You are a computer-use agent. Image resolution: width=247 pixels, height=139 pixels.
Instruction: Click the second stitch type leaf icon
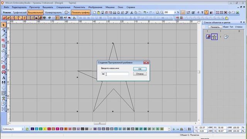pos(8,18)
